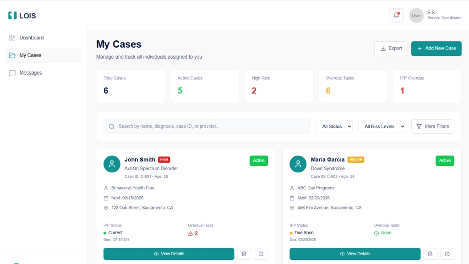Screen dimensions: 469x264
Task: Click the IPP Overdue stat card
Action: (427, 86)
